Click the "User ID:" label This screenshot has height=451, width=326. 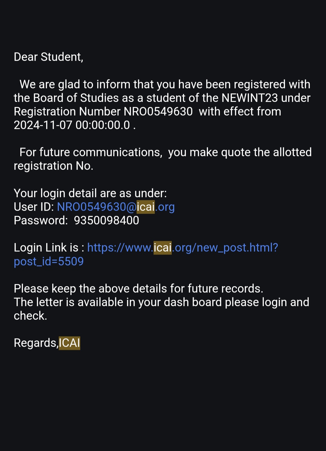point(34,207)
